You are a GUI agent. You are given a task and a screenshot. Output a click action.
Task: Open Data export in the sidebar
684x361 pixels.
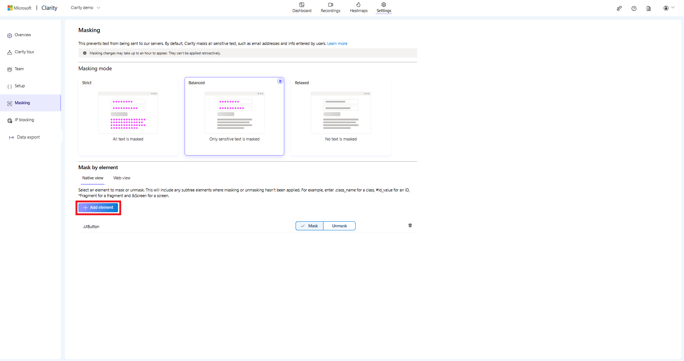click(30, 137)
